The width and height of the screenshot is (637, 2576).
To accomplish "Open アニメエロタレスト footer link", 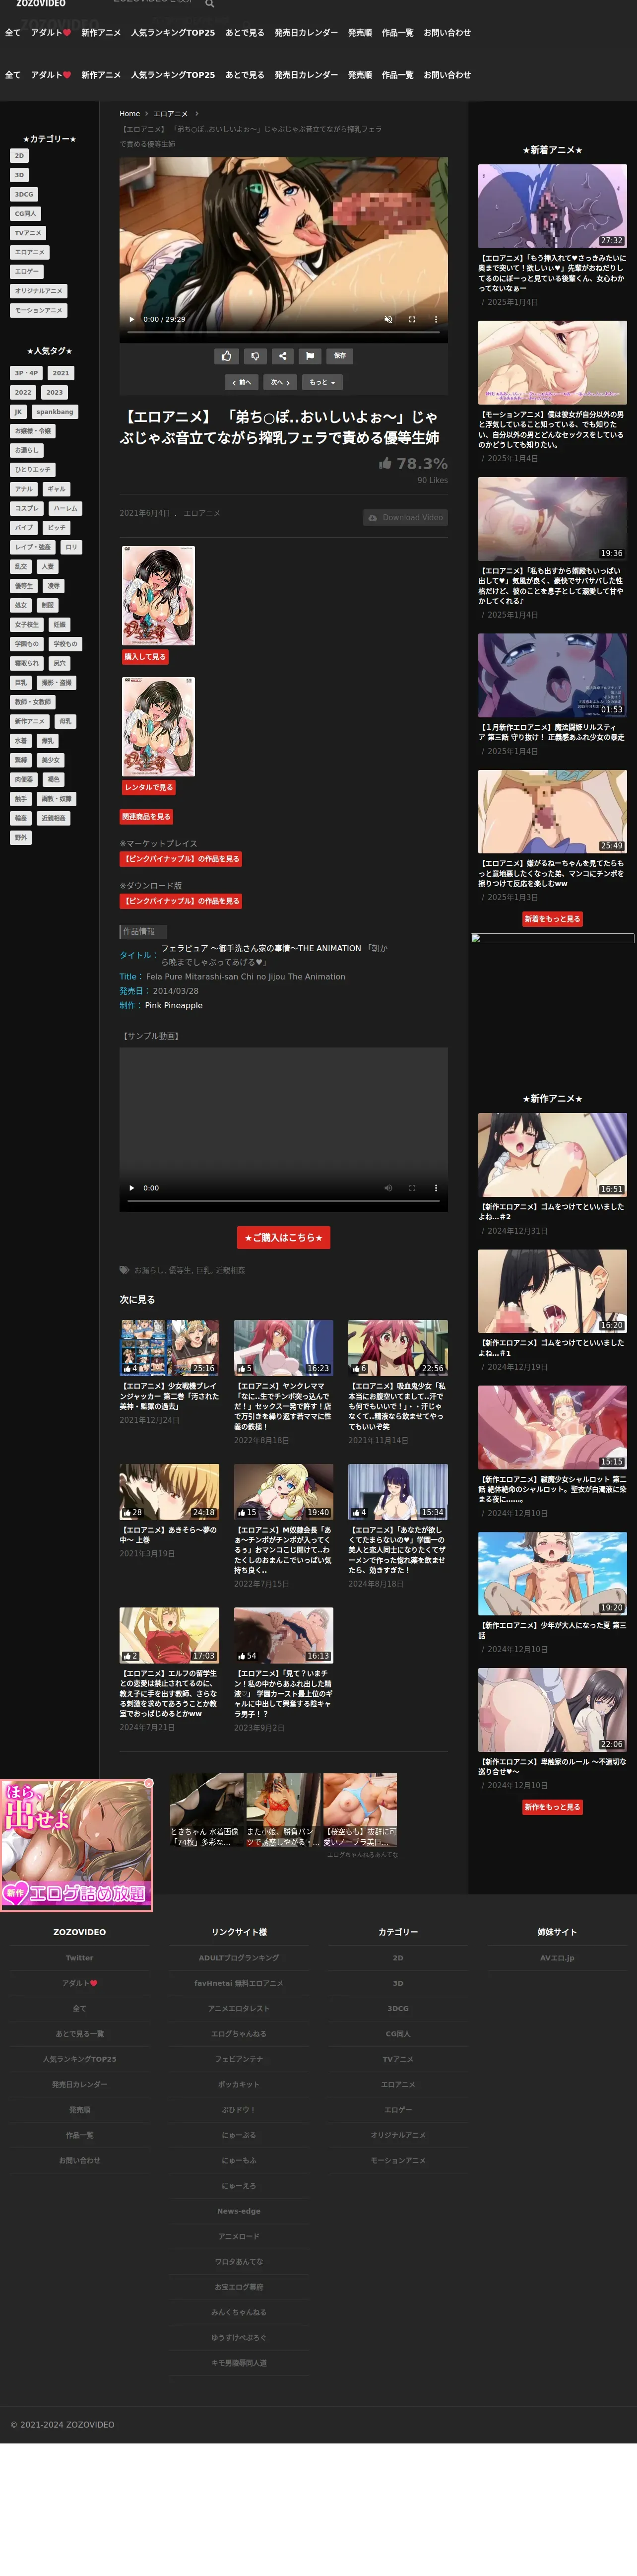I will tap(239, 2008).
